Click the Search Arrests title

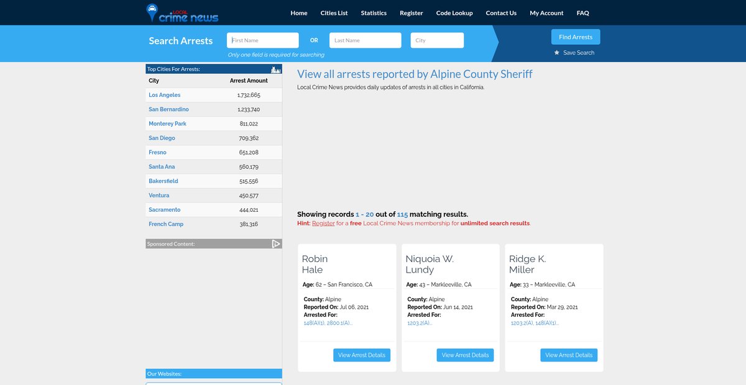coord(180,40)
